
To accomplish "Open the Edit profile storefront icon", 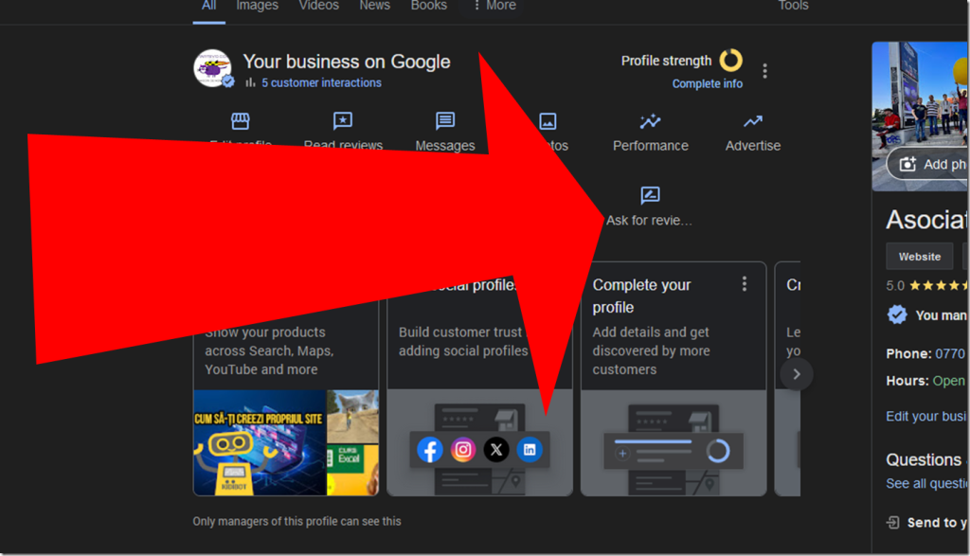I will (240, 120).
